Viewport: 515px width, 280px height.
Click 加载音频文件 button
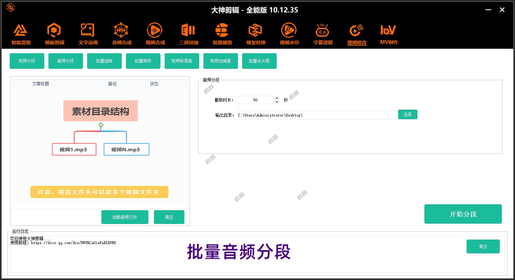tap(125, 217)
